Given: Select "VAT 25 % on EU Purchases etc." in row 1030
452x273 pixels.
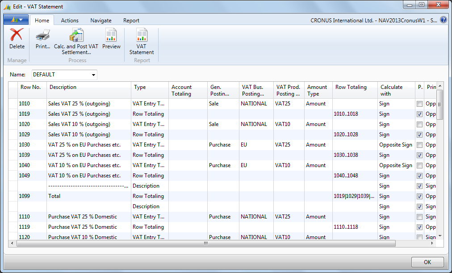Looking at the screenshot, I should [x=84, y=145].
